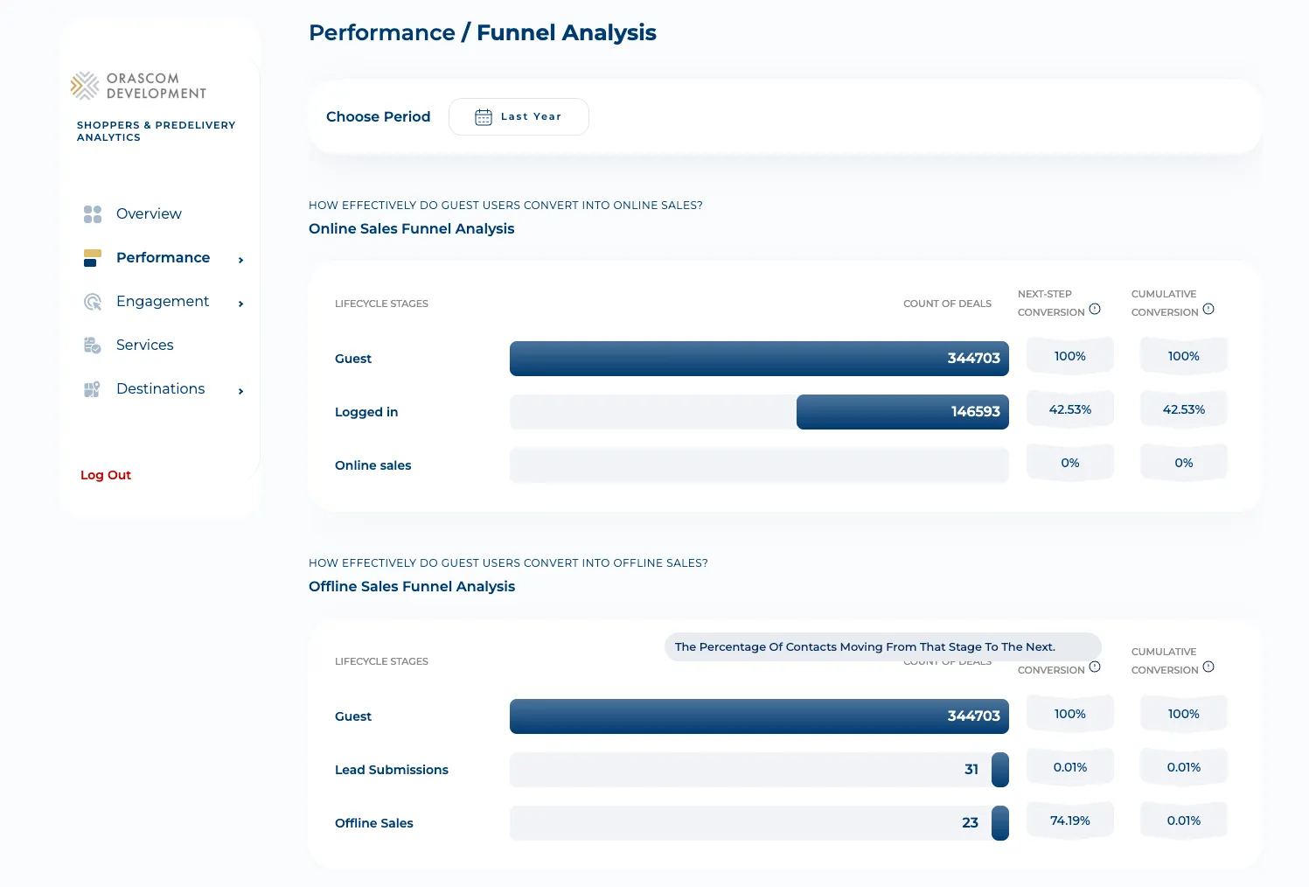Expand the Engagement submenu chevron
Screen dimensions: 1309x887
pyautogui.click(x=240, y=304)
